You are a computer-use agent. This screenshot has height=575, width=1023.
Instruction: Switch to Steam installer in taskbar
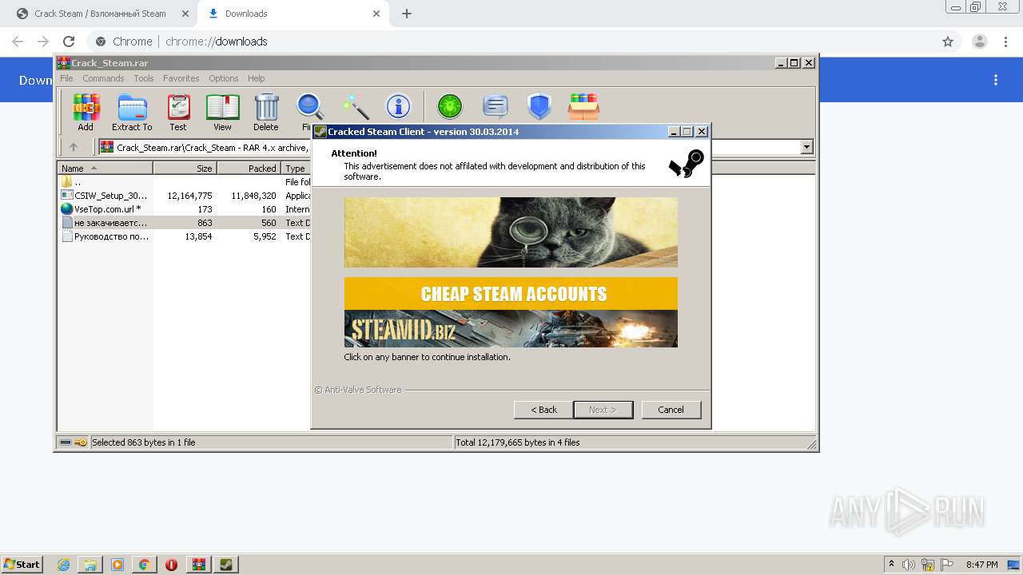click(x=226, y=565)
